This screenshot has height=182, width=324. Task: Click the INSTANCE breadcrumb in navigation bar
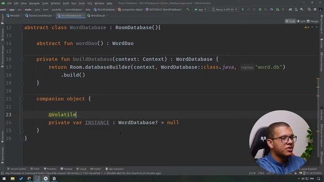(x=164, y=10)
